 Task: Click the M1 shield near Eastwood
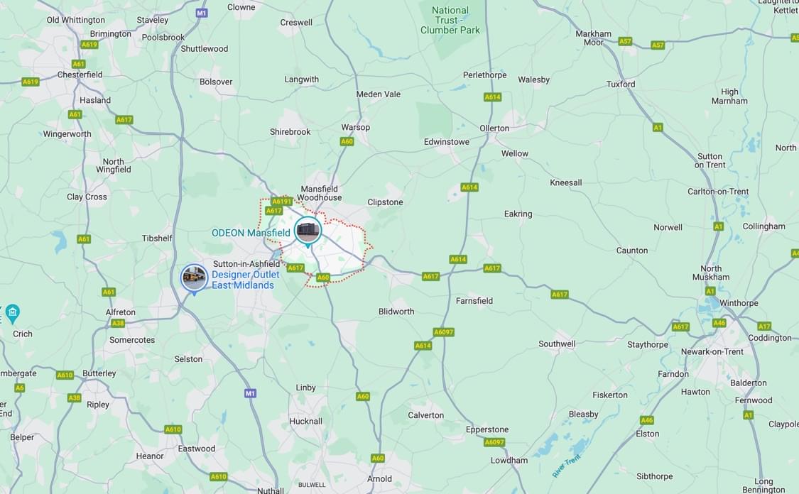coord(250,393)
